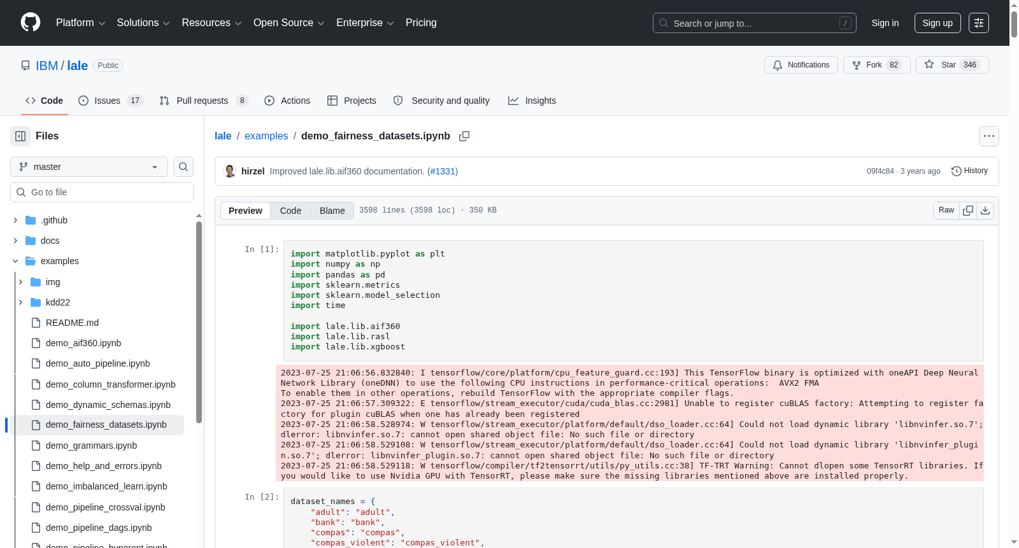Open the examples breadcrumb link
This screenshot has height=548, width=1019.
(x=266, y=136)
